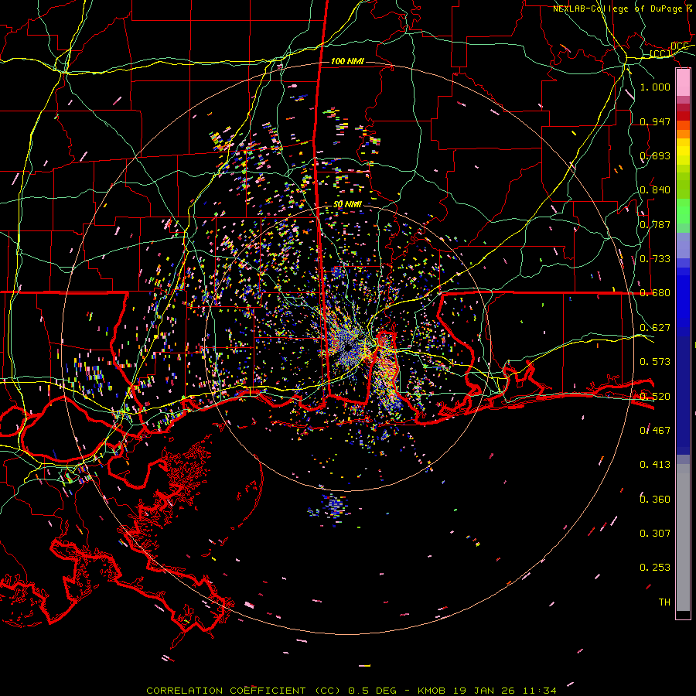This screenshot has width=696, height=696.
Task: Click the 0.680 scale value
Action: (x=655, y=293)
